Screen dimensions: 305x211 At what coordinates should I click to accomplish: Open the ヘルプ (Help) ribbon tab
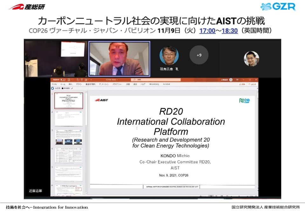143,84
